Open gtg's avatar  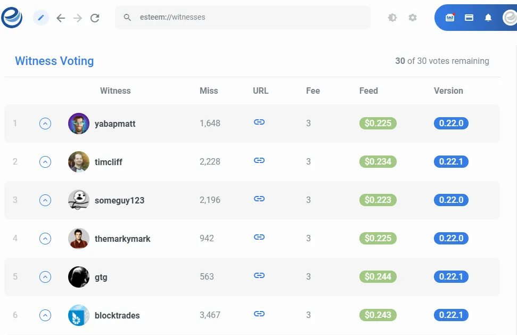click(79, 276)
